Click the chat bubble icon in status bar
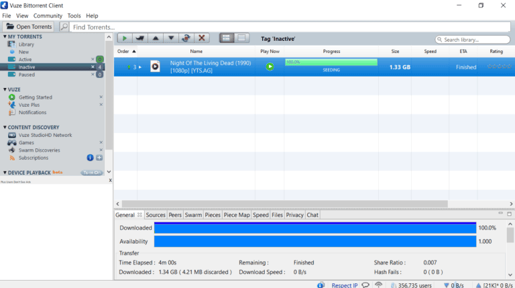 365,285
